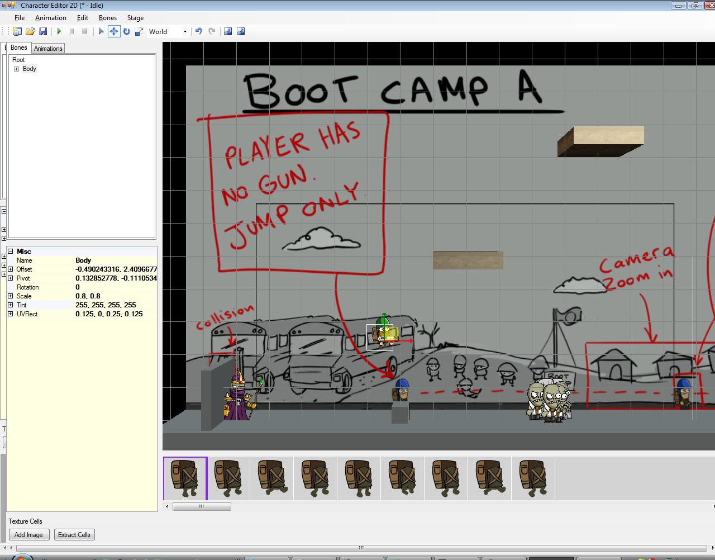
Task: Select the Name property label
Action: (25, 260)
